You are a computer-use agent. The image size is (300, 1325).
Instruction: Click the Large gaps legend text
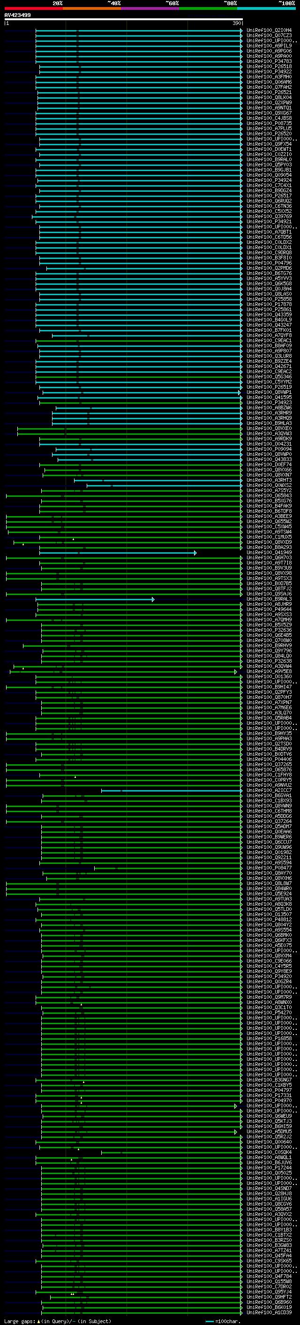click(x=58, y=1321)
